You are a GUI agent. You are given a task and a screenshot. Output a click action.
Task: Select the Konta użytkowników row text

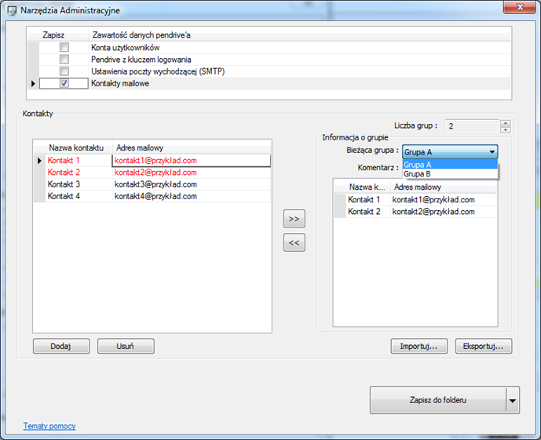click(126, 48)
